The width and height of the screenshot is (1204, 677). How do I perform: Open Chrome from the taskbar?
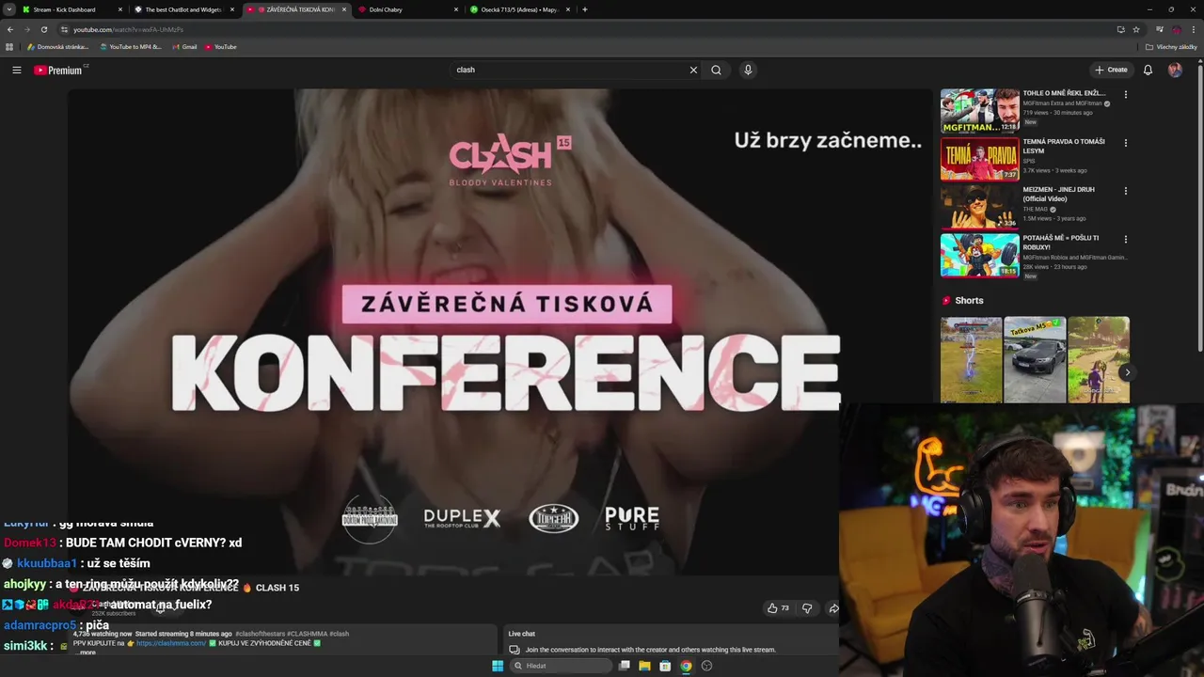click(686, 666)
